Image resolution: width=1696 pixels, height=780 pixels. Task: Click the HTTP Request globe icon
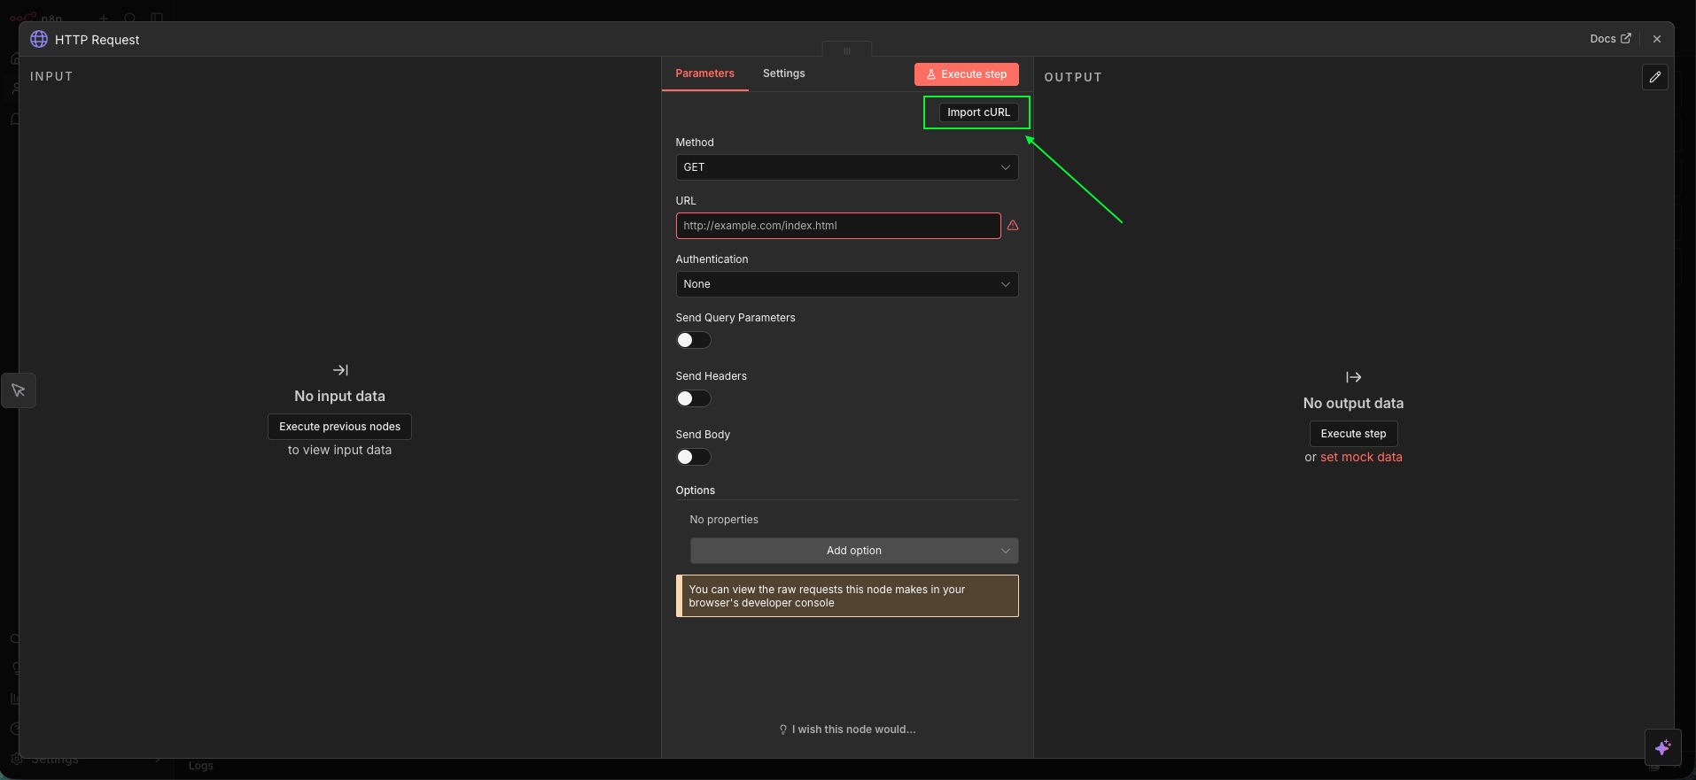click(x=39, y=40)
